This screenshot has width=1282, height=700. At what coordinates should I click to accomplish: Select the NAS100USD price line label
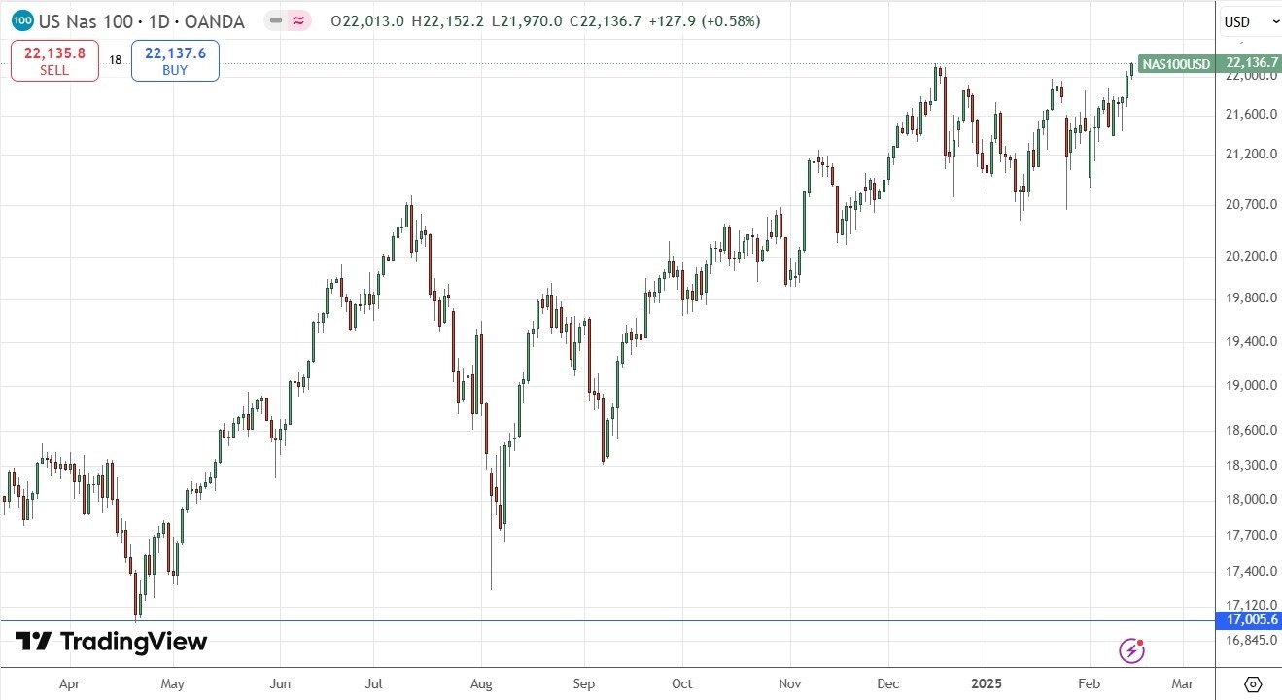tap(1176, 64)
